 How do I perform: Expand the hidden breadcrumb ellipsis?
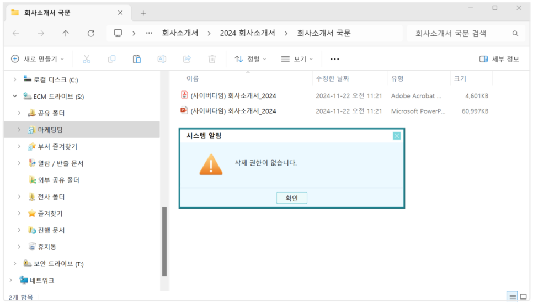coord(149,33)
